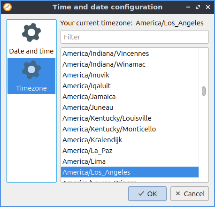Choose the America/Juneau entry
The height and width of the screenshot is (207, 215).
coord(130,107)
